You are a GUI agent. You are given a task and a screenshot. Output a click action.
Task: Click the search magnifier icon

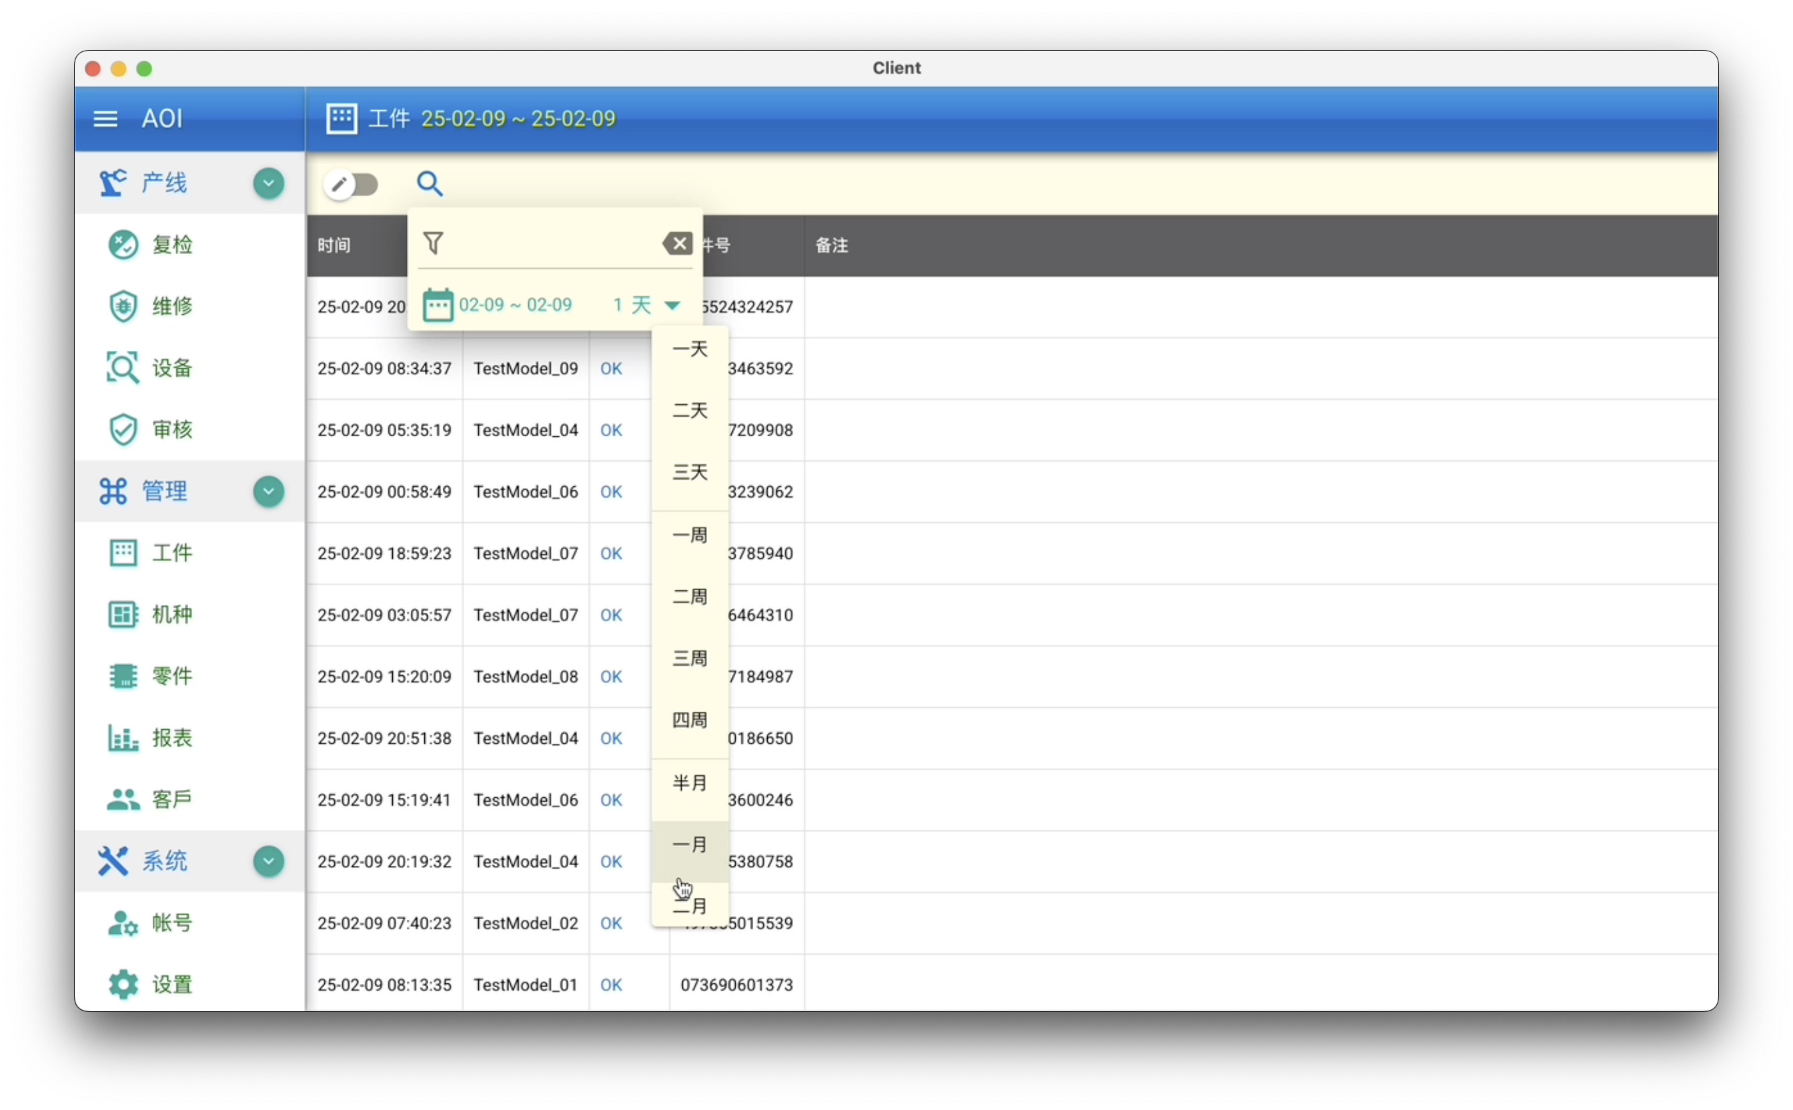(x=430, y=183)
